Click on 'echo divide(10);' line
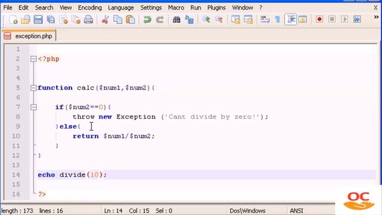Screen dimensions: 382x215 (x=72, y=175)
